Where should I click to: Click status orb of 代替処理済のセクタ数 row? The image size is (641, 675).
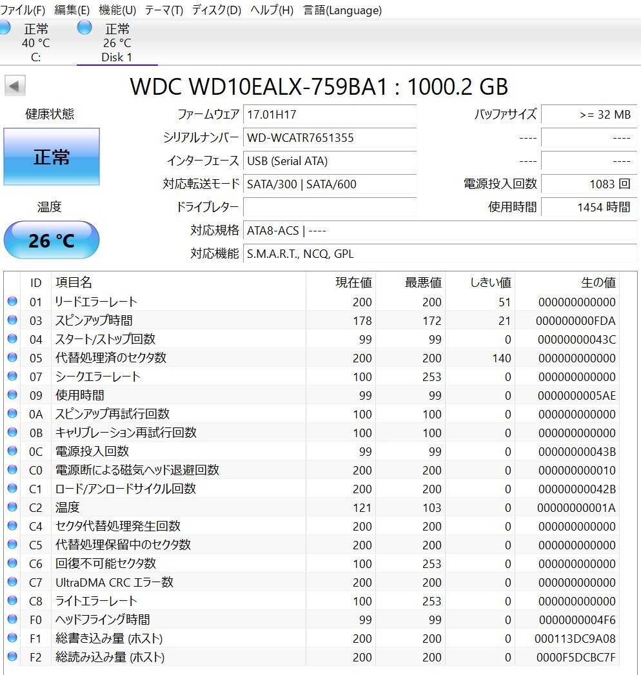click(12, 357)
